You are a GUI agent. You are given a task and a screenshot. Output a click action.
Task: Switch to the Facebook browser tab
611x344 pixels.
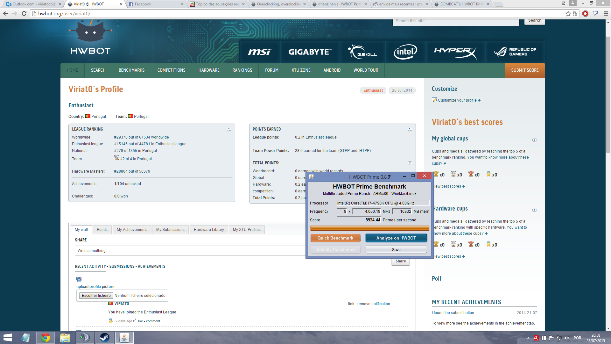click(156, 4)
